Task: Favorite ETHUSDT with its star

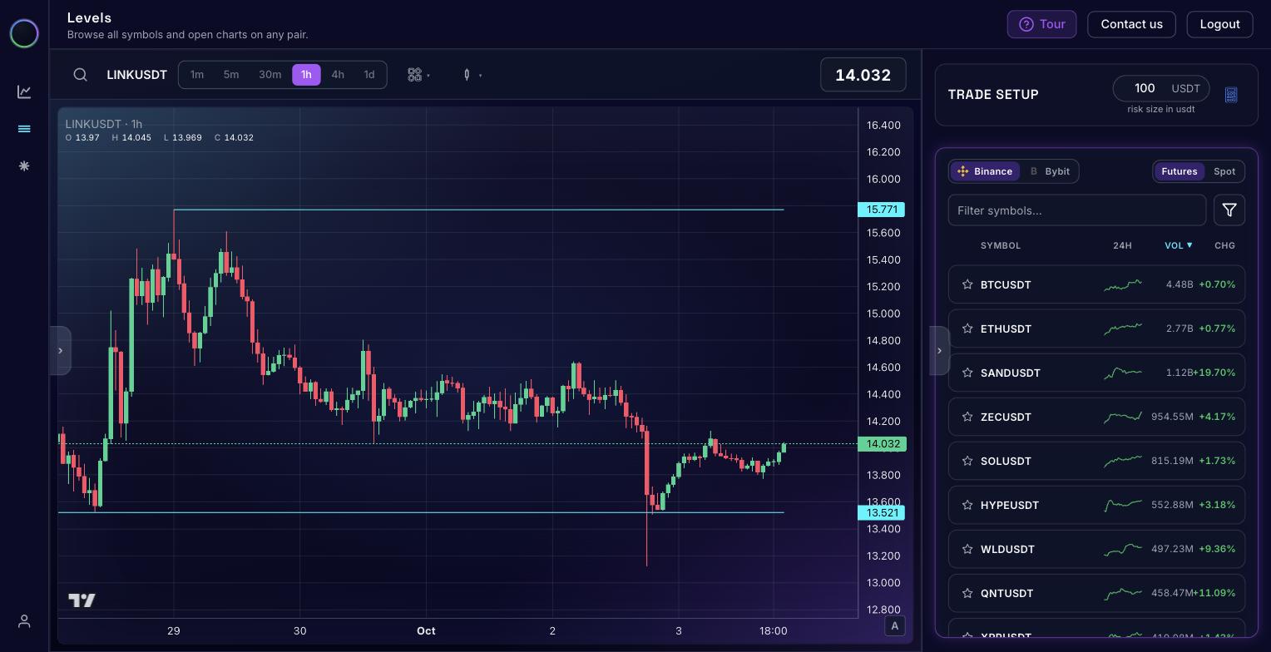Action: point(967,328)
